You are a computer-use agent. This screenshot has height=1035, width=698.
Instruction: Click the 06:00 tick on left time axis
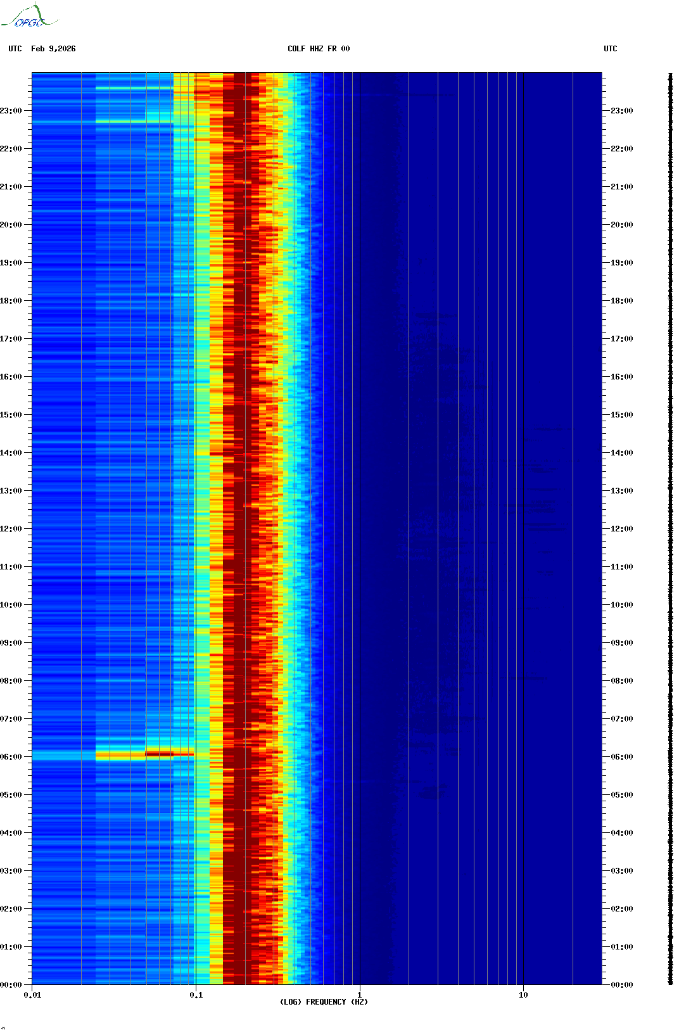pyautogui.click(x=13, y=757)
